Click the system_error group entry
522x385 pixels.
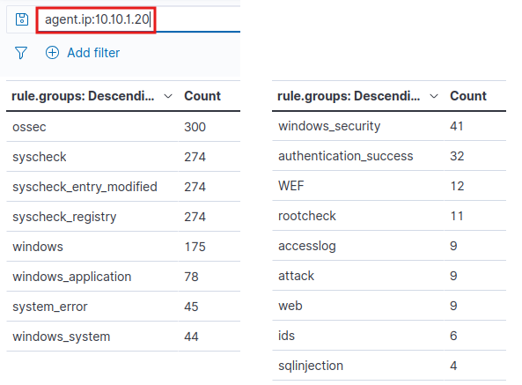tap(50, 307)
